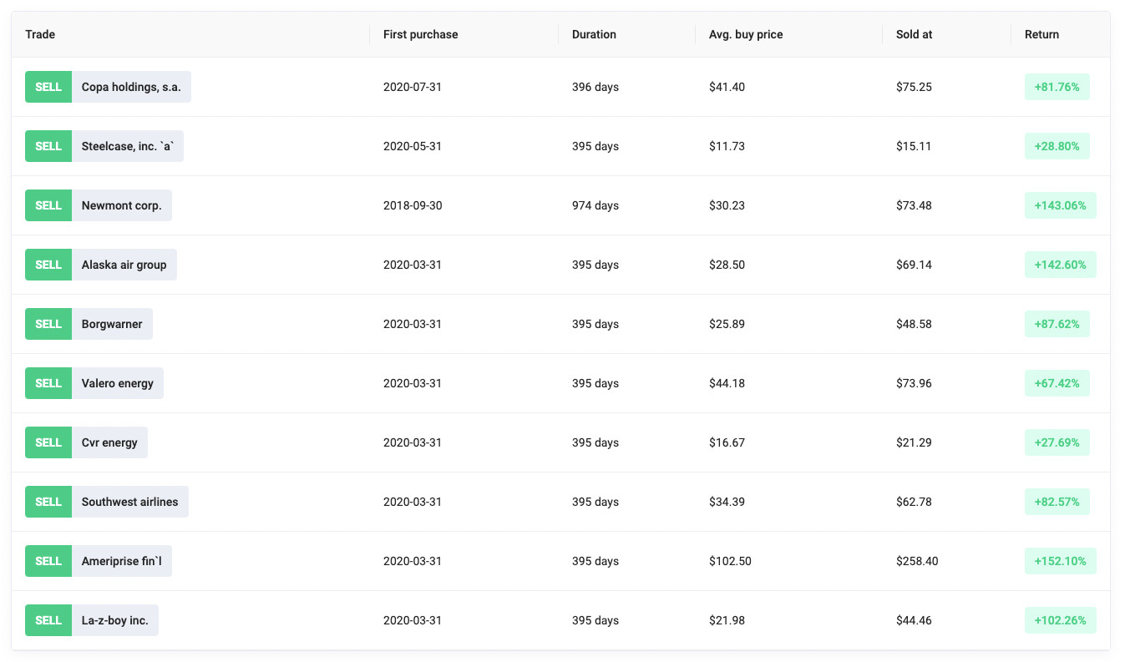The height and width of the screenshot is (662, 1125).
Task: Click the $28.50 average buy price
Action: pos(727,265)
